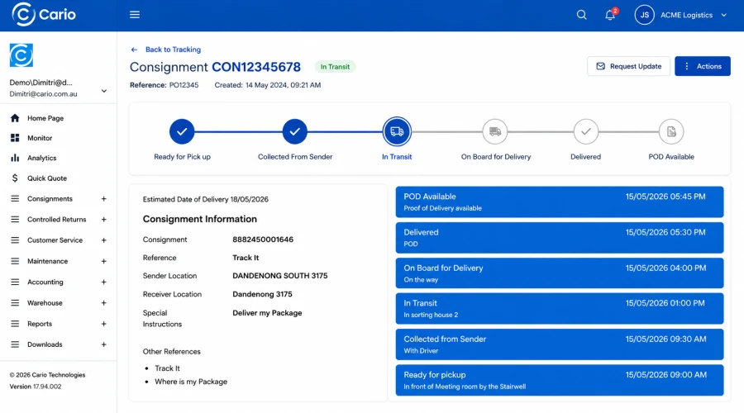Image resolution: width=744 pixels, height=413 pixels.
Task: Open notifications bell icon
Action: 610,15
